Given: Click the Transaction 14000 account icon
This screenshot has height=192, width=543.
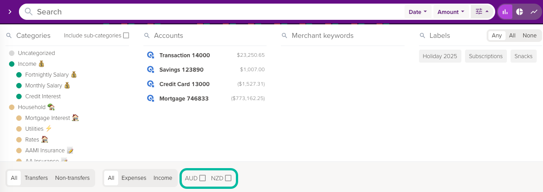Looking at the screenshot, I should click(151, 55).
